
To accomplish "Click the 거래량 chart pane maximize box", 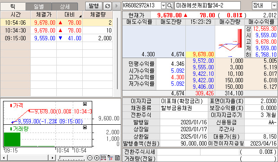I will pyautogui.click(x=85, y=127).
